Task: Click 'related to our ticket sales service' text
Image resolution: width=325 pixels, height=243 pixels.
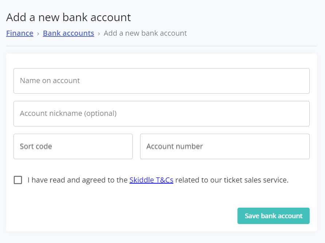Action: (232, 180)
